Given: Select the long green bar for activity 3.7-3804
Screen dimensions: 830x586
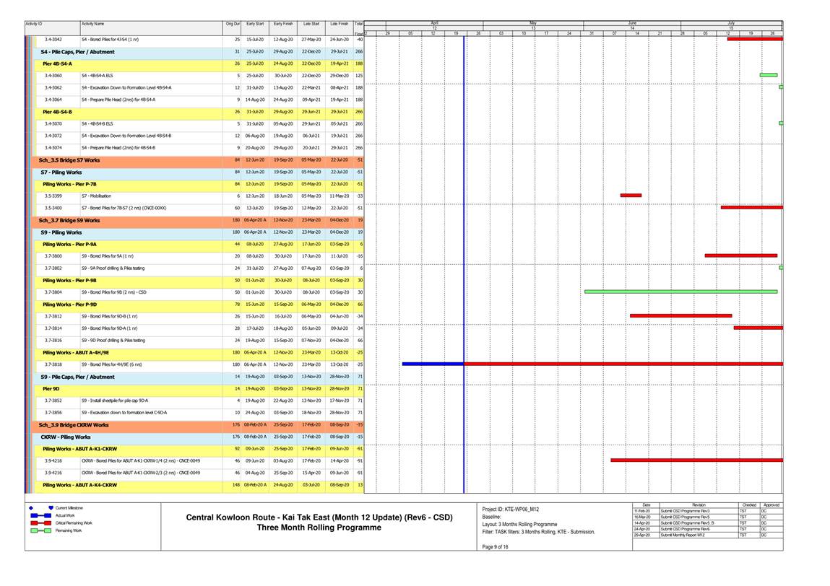Looking at the screenshot, I should pyautogui.click(x=680, y=292).
